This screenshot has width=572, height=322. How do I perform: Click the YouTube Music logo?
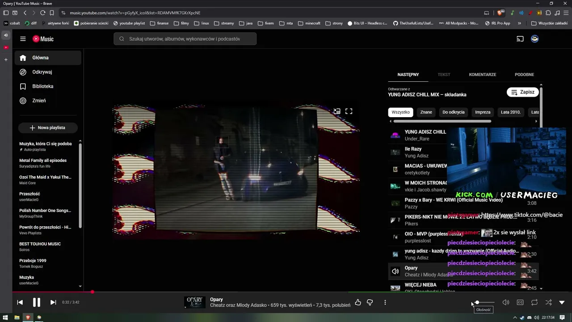[x=43, y=39]
